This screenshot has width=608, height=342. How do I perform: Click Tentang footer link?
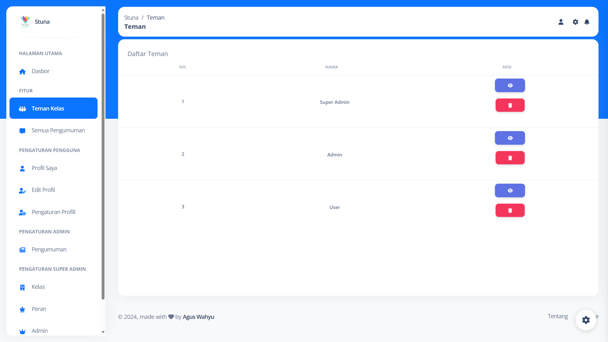click(x=558, y=316)
